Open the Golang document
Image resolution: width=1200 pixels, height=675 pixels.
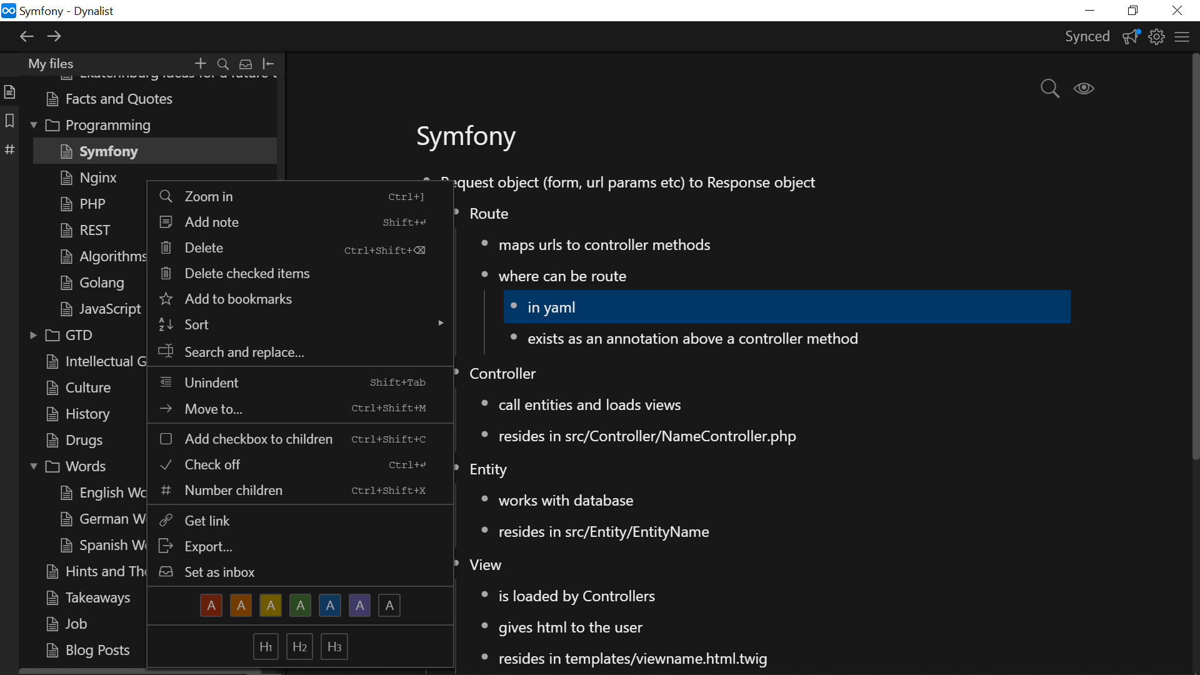pos(102,282)
